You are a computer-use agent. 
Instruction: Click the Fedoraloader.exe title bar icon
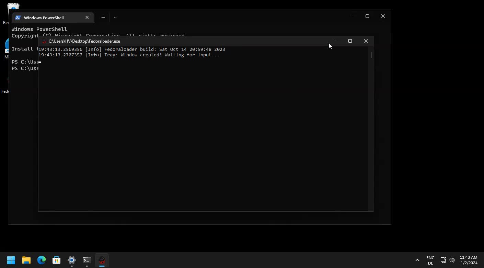(44, 41)
